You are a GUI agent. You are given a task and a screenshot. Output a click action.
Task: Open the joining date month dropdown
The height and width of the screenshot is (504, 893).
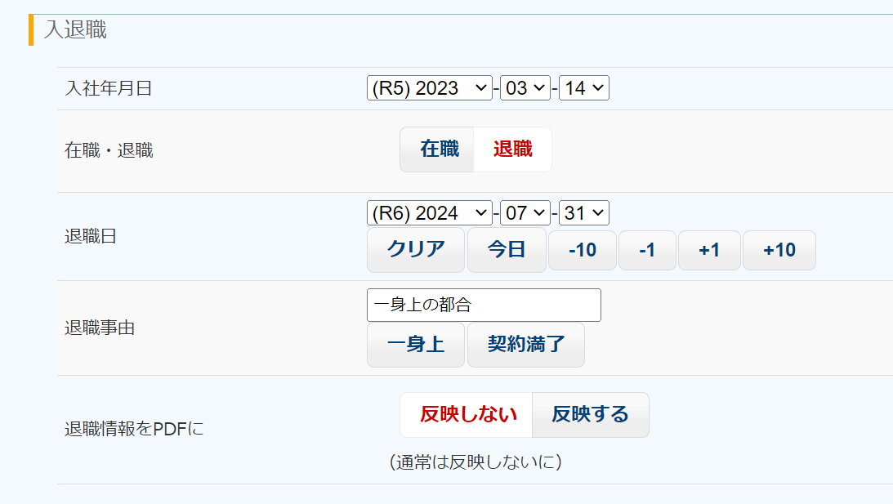pos(525,88)
